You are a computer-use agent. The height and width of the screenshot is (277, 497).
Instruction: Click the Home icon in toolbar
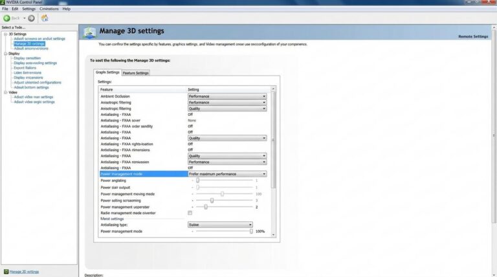click(x=45, y=18)
